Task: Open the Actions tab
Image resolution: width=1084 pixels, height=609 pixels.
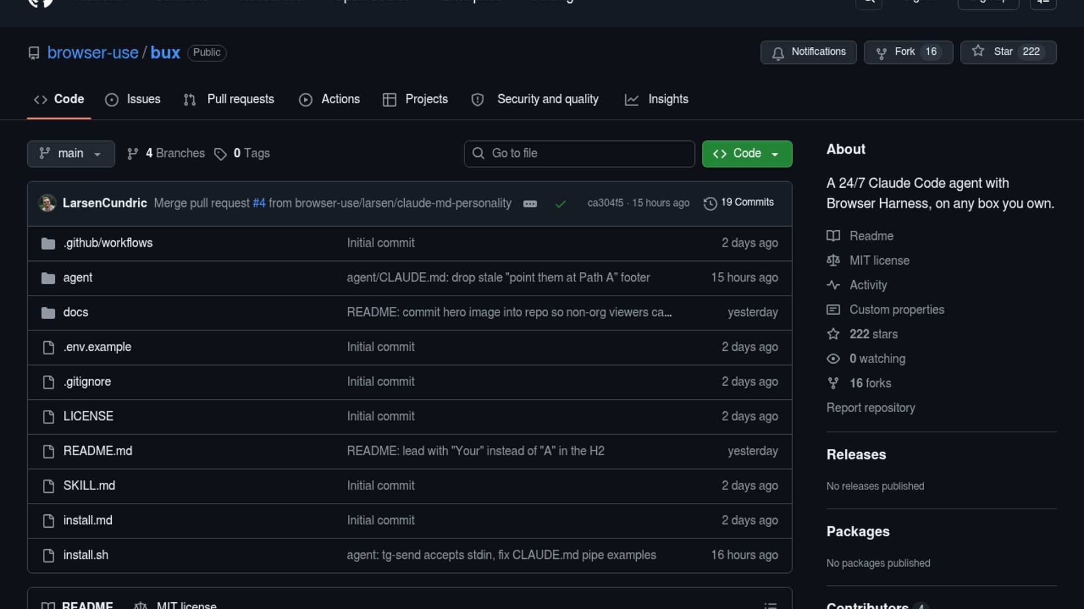Action: (x=330, y=99)
